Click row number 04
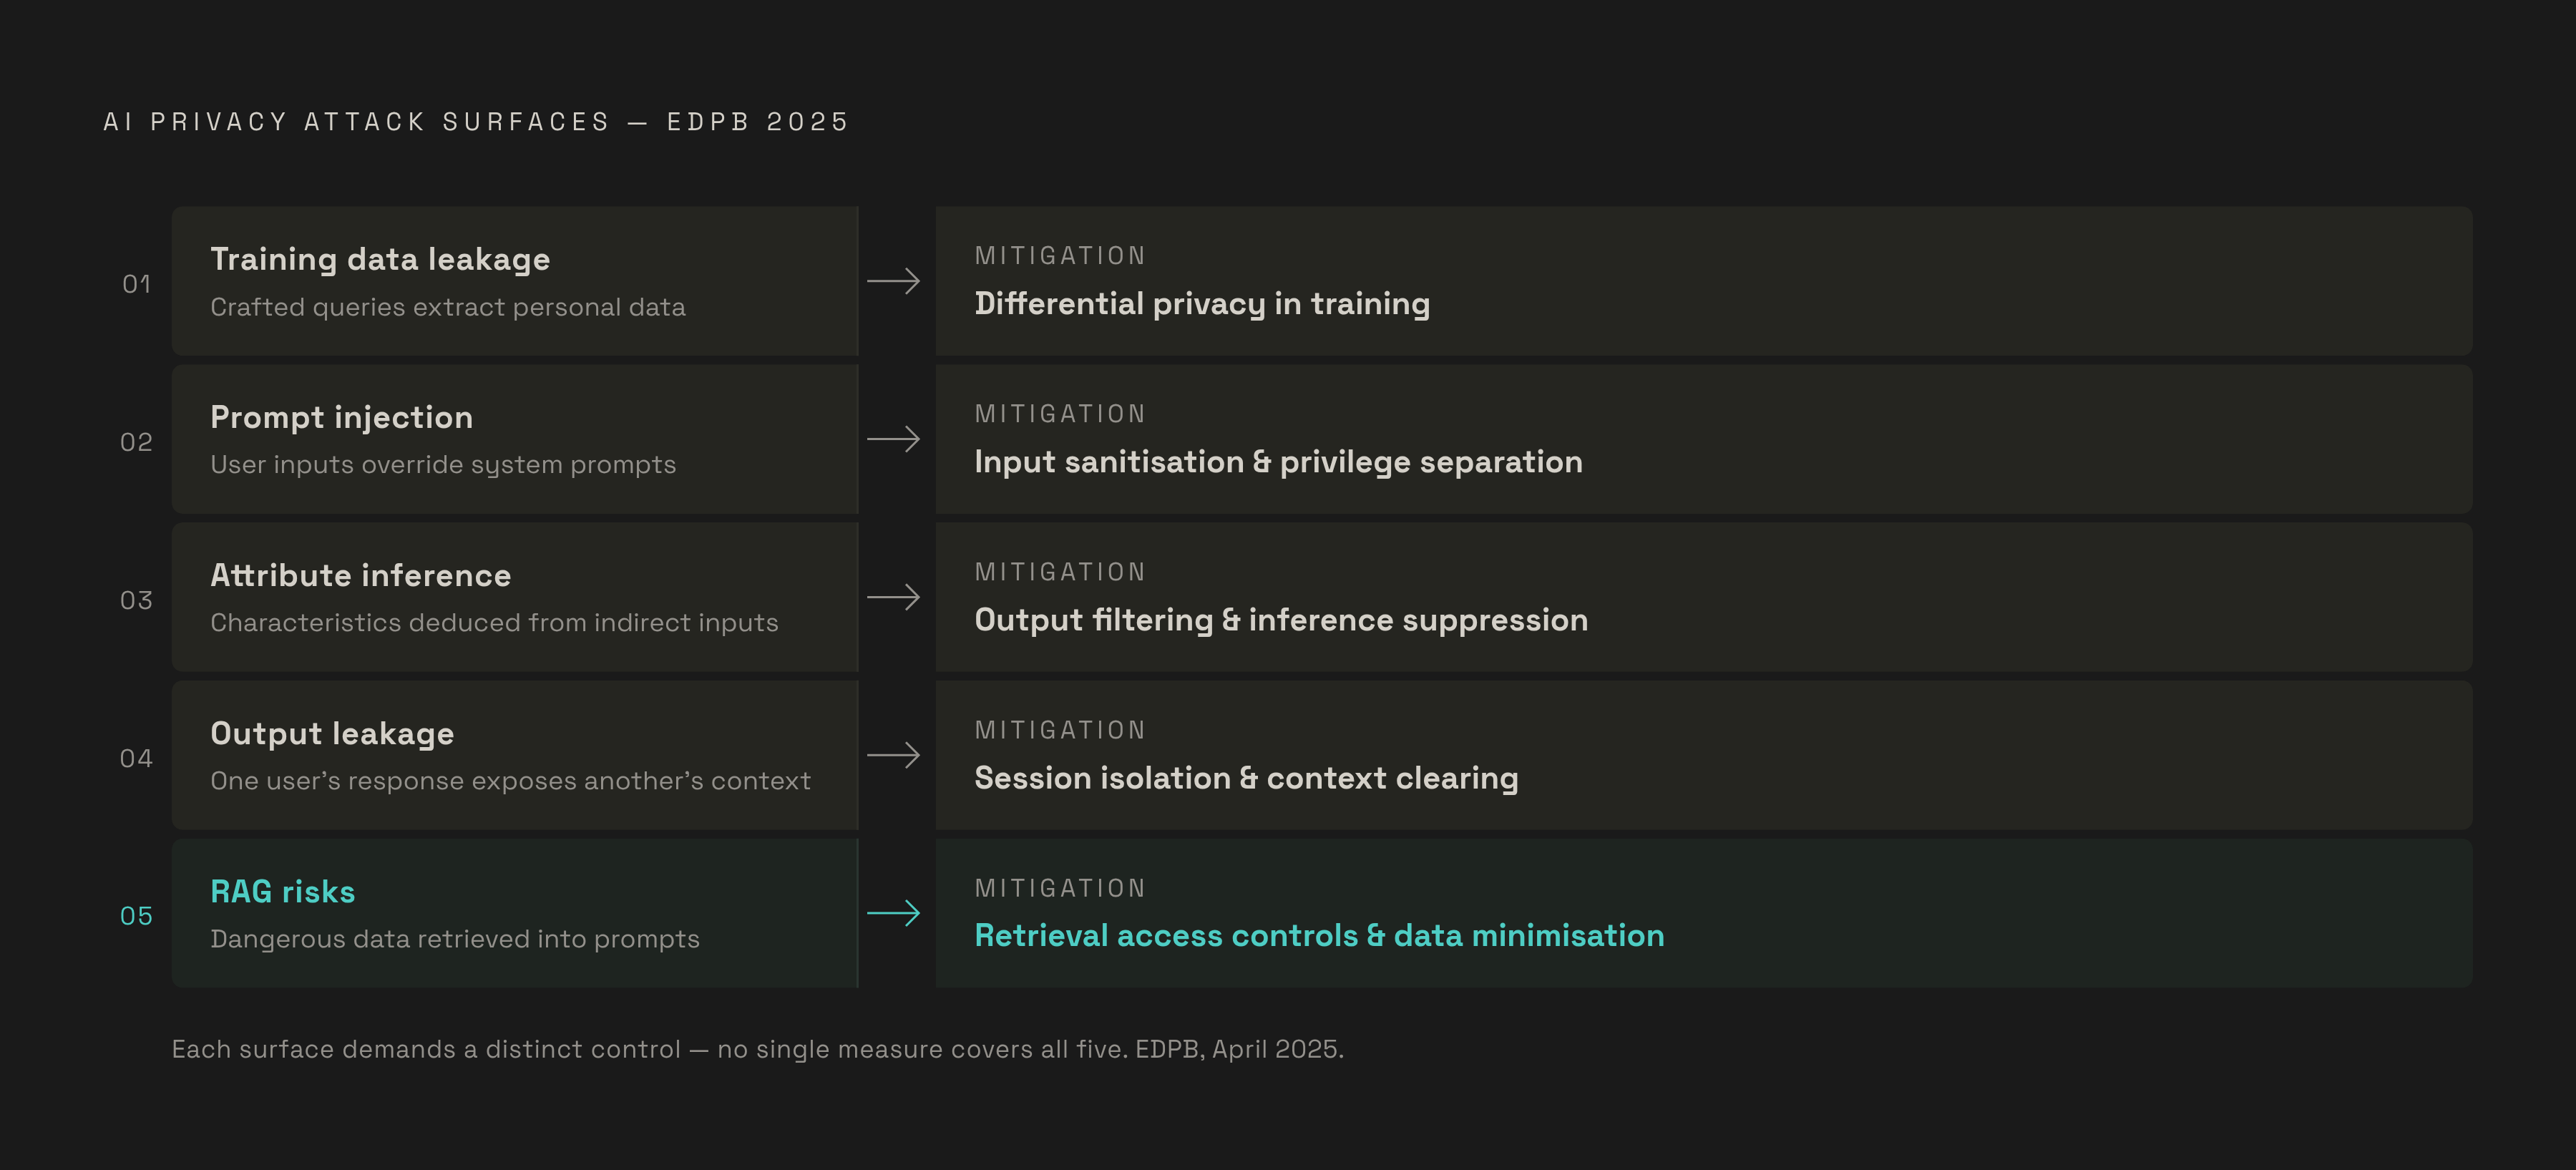 (137, 758)
